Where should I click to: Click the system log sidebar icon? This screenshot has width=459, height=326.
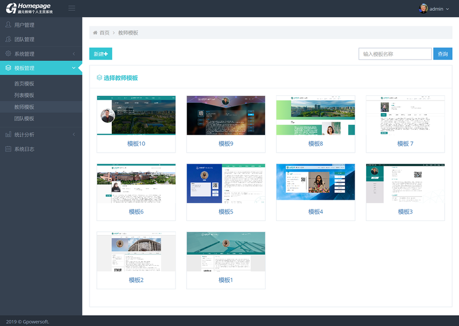8,149
